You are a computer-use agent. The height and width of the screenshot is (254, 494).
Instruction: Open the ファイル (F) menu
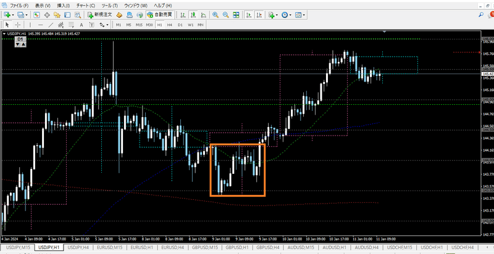tap(19, 6)
